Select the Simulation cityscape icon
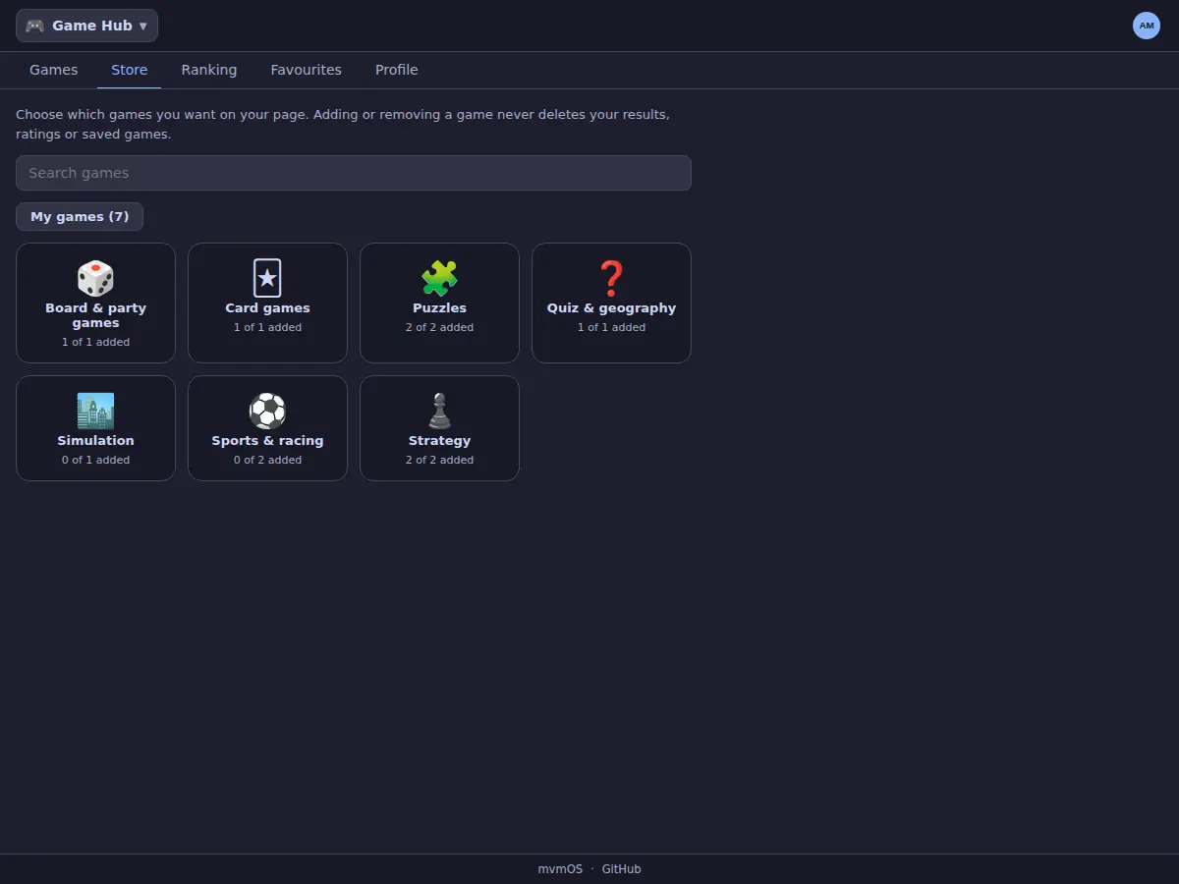 tap(95, 411)
